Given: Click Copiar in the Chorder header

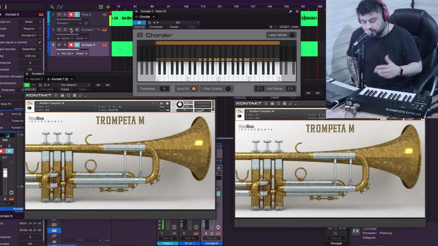Looking at the screenshot, I should pos(174,27).
